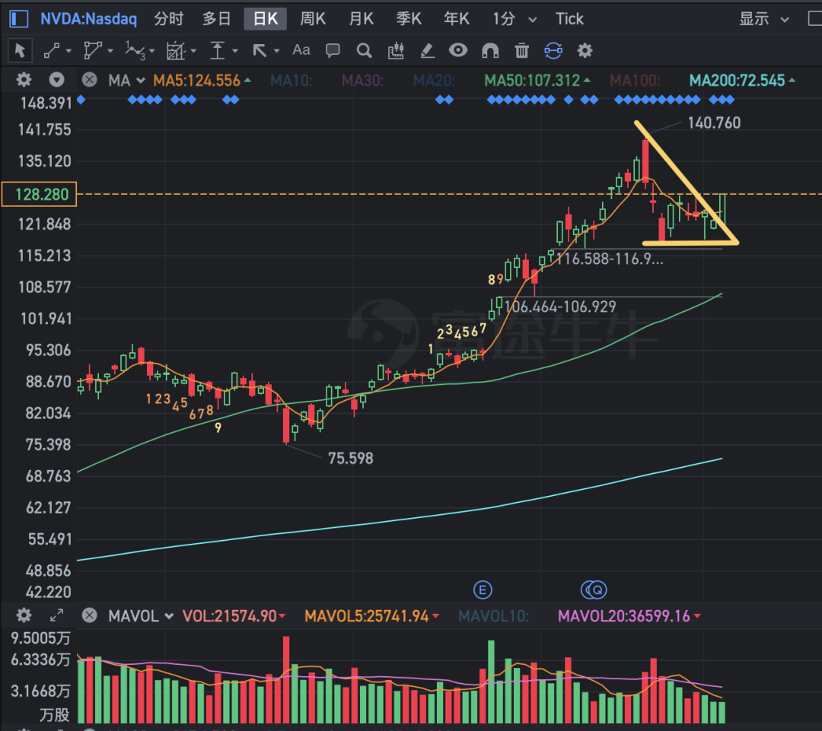Toggle the MA30 line display
Image resolution: width=822 pixels, height=731 pixels.
[x=363, y=80]
